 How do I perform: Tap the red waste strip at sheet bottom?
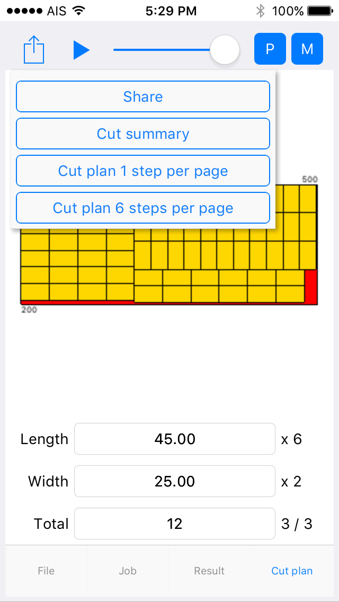77,303
